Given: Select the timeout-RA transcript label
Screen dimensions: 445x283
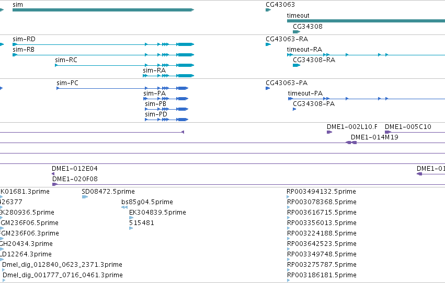Looking at the screenshot, I should click(304, 50).
